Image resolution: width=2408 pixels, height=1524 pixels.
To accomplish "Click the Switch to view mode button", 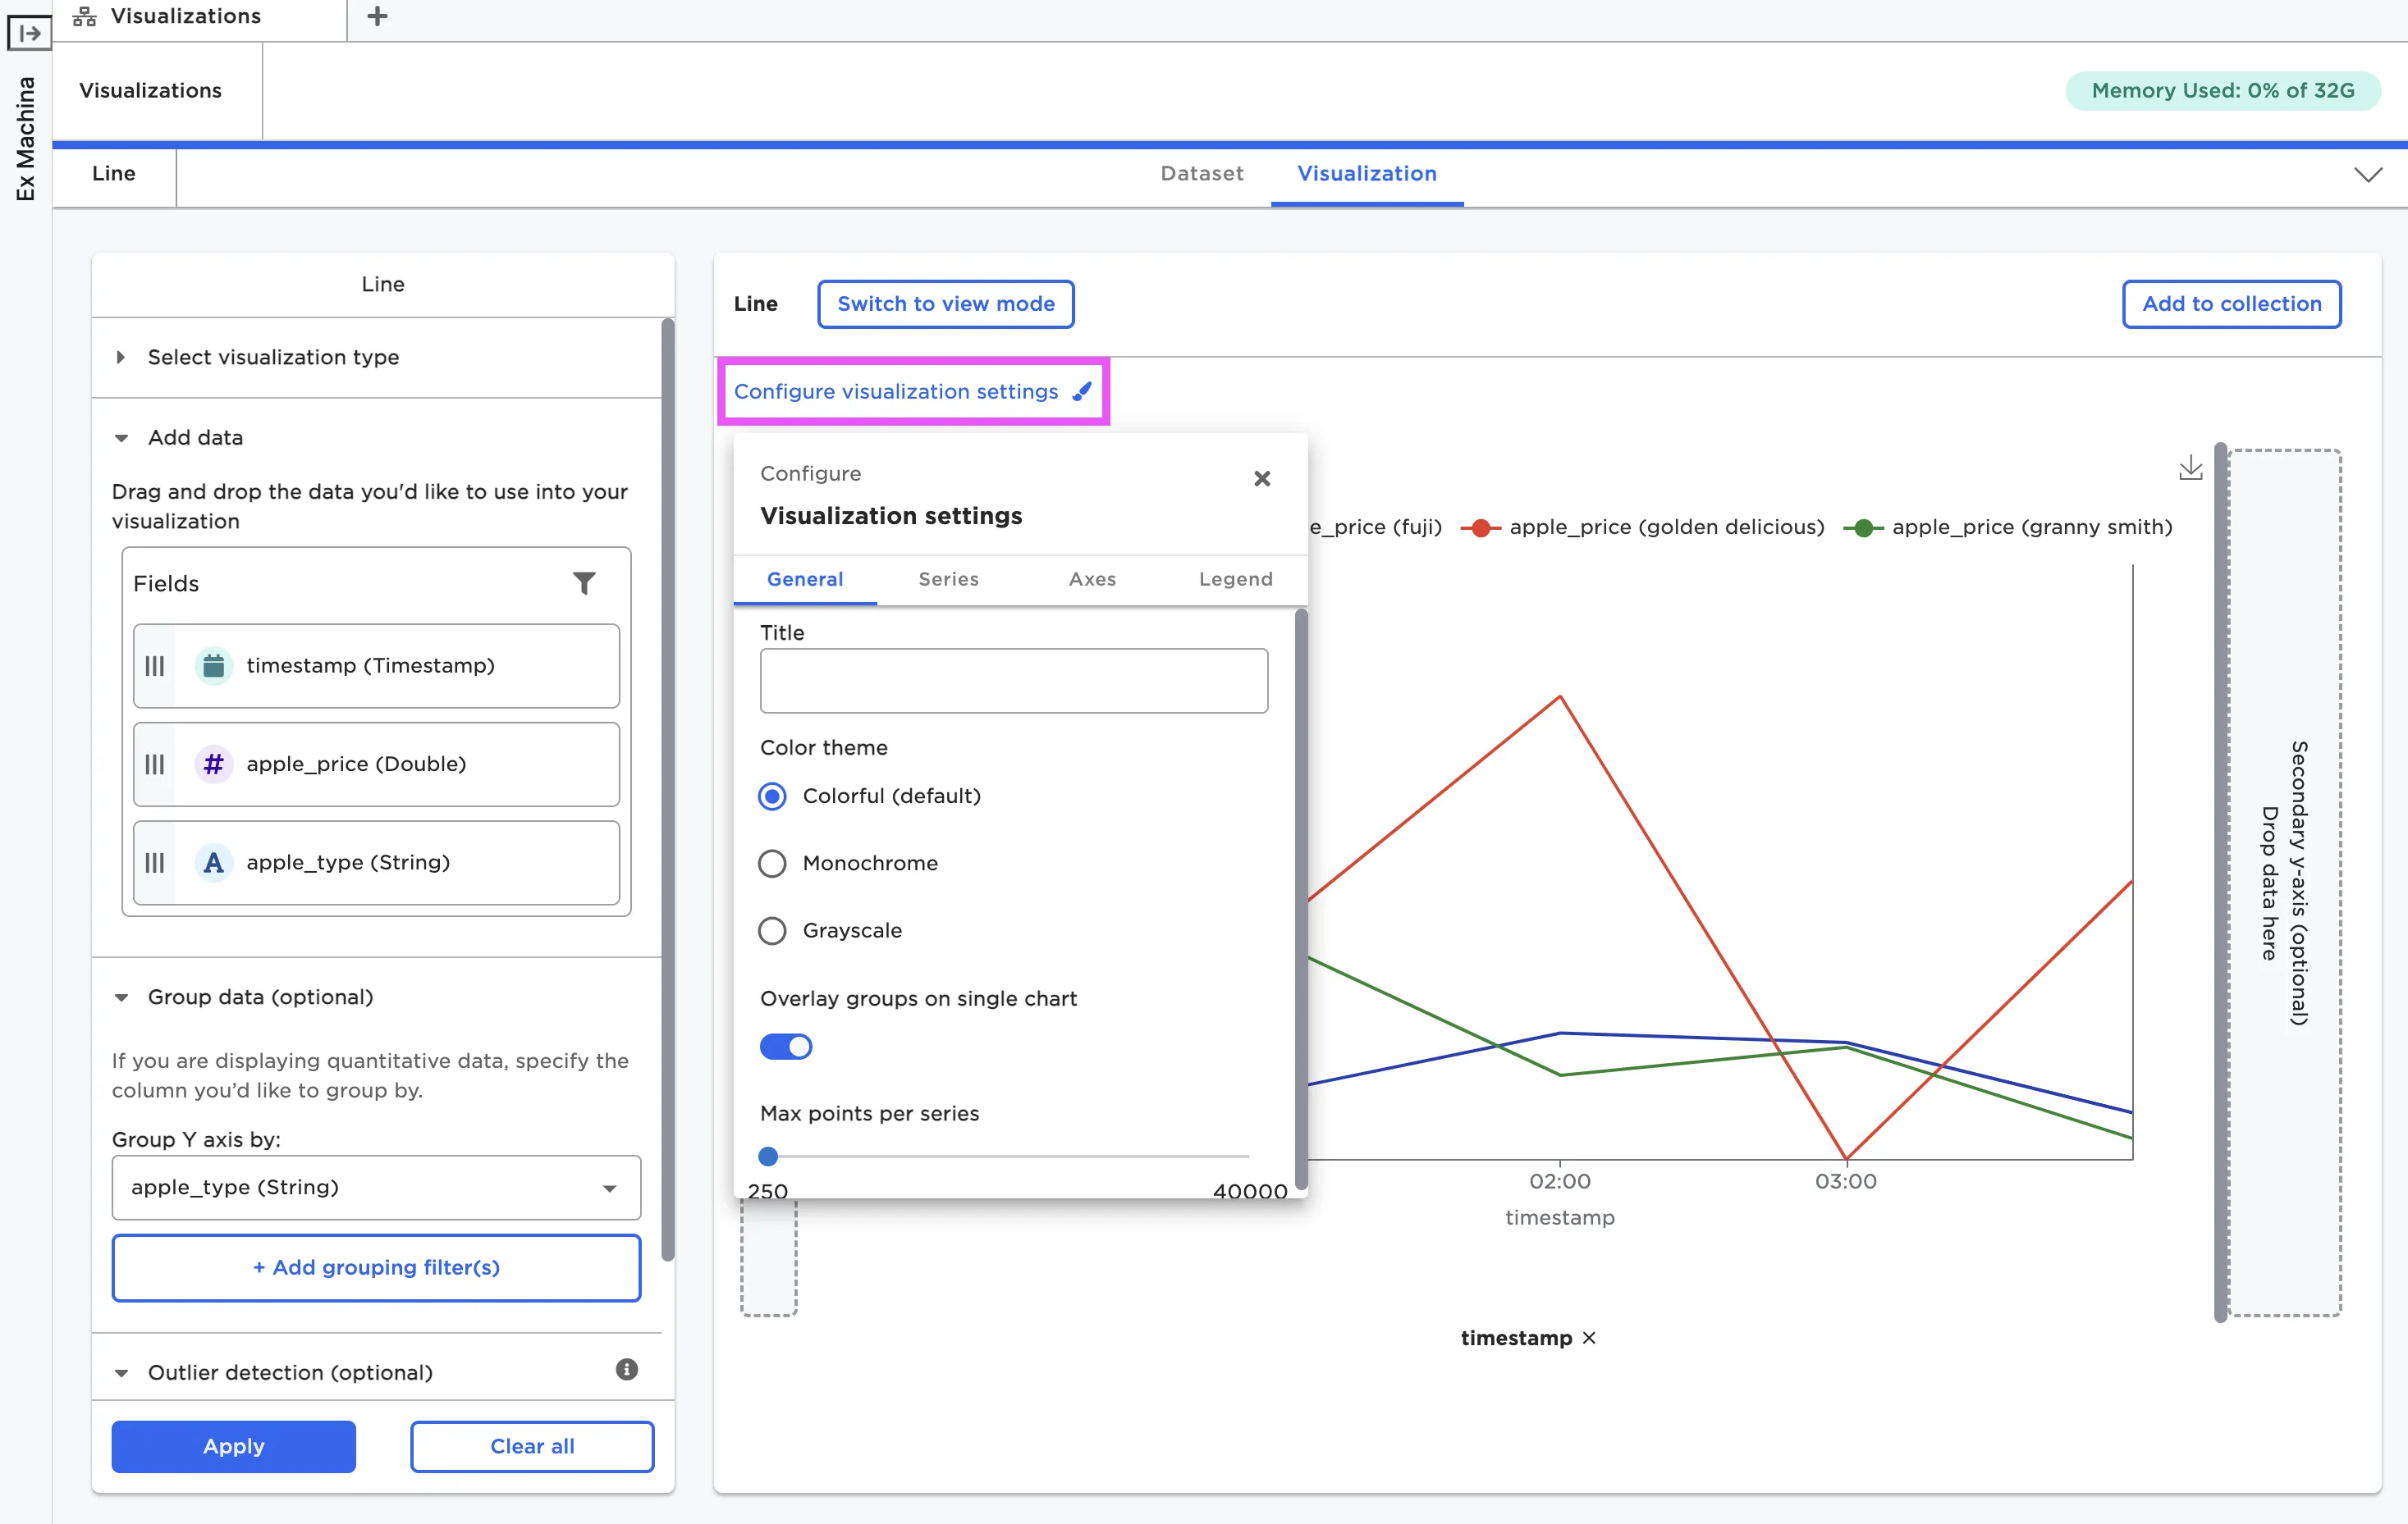I will pyautogui.click(x=945, y=303).
